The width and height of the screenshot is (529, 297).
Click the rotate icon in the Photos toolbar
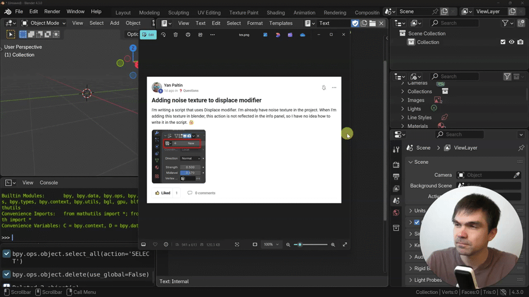coord(163,35)
